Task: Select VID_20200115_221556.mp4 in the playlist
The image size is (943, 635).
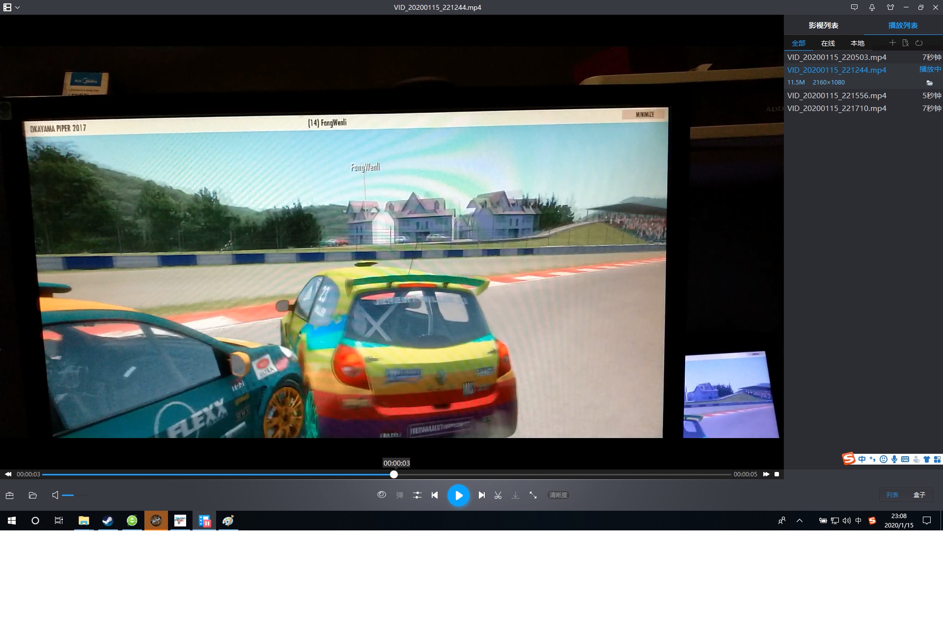Action: point(863,95)
